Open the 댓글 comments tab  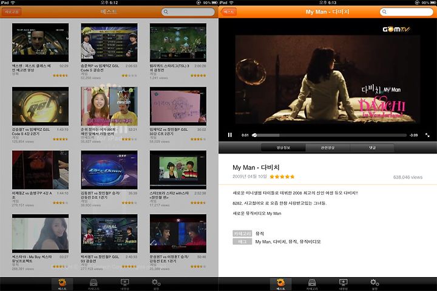pos(372,147)
